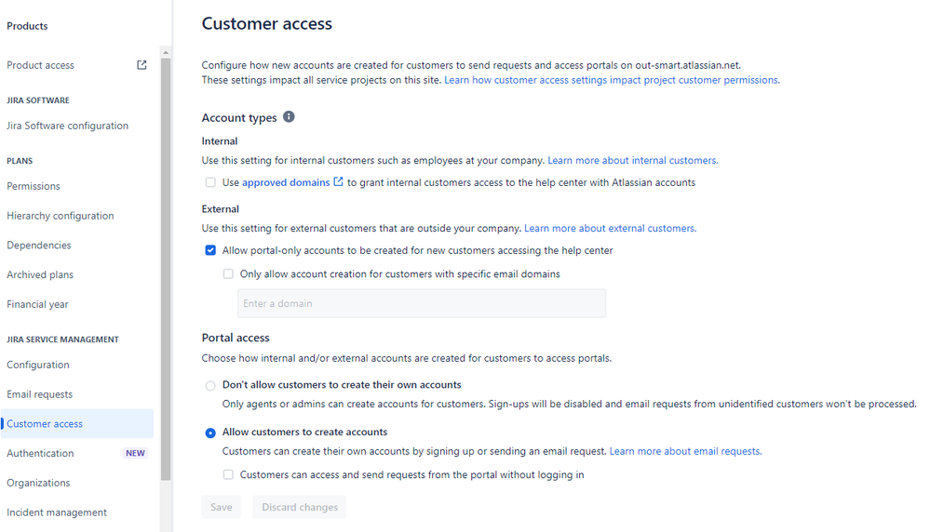Click the scrollbar up arrow in the sidebar
Viewport: 930px width, 532px height.
[x=166, y=53]
